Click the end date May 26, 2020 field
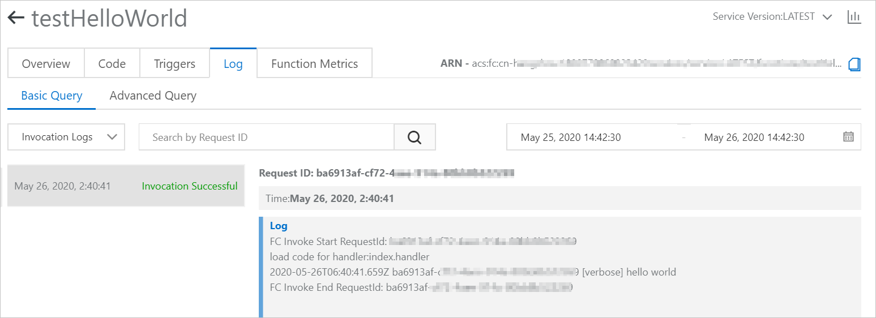 [x=754, y=137]
